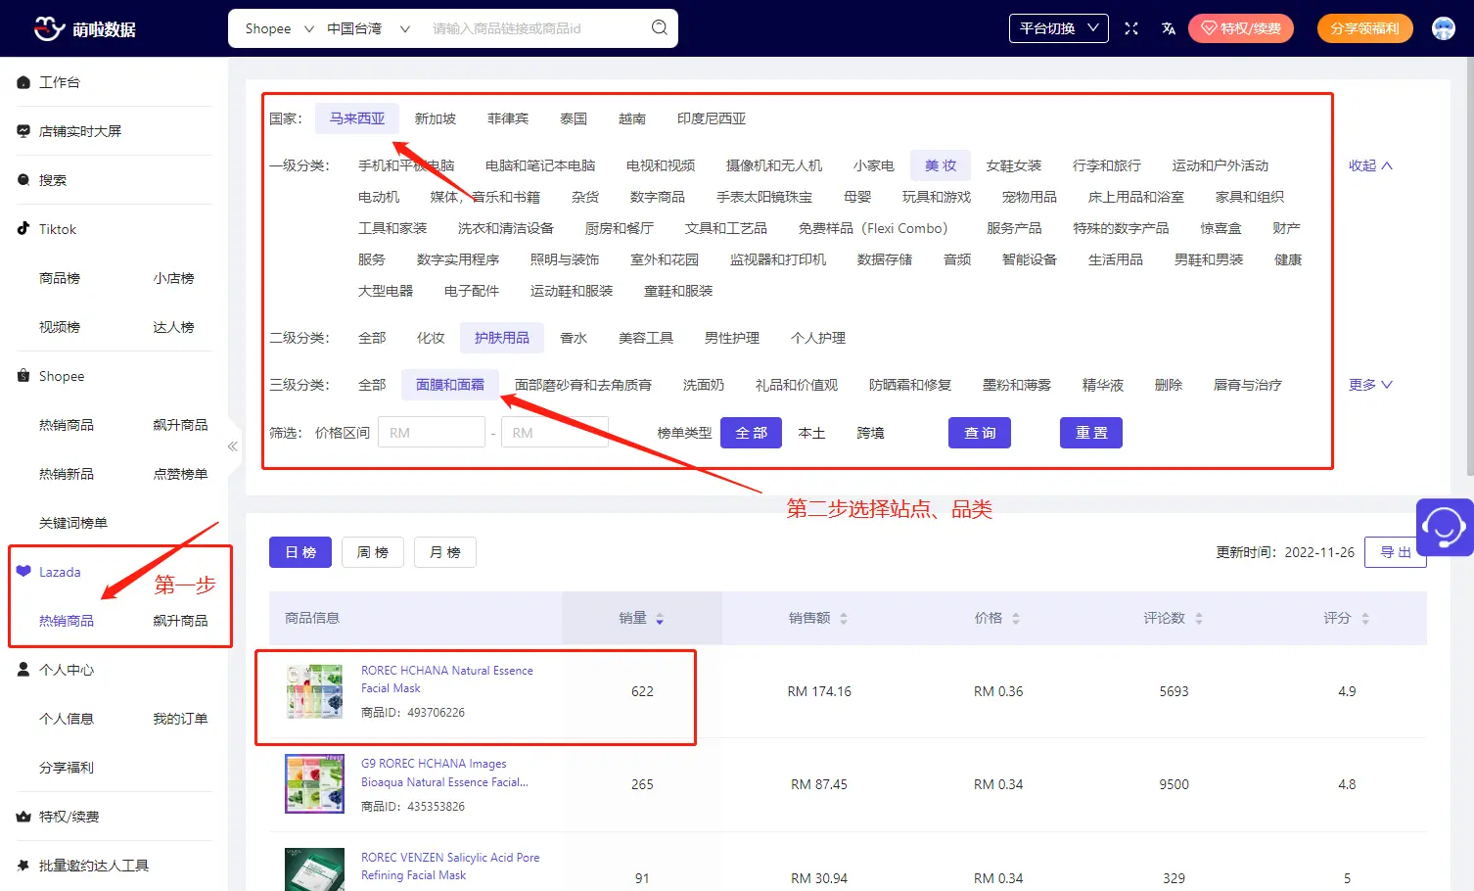The width and height of the screenshot is (1474, 891).
Task: Click the 重置 button
Action: [x=1091, y=433]
